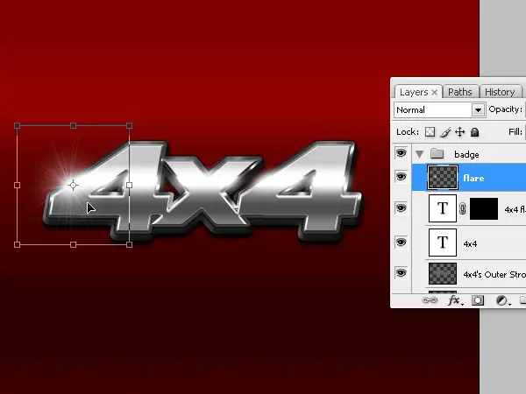Click the bottom-right transform handle
Screen dimensions: 526x394
[129, 245]
